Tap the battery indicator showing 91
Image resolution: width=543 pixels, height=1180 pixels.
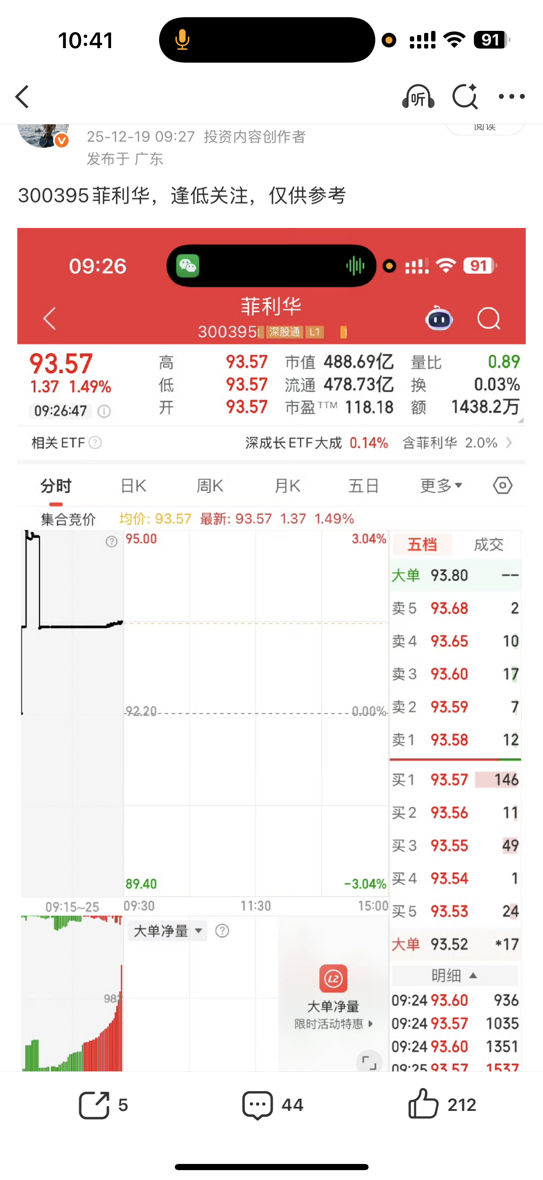(491, 40)
